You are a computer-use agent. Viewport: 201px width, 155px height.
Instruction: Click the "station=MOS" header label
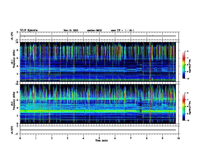pyautogui.click(x=94, y=30)
